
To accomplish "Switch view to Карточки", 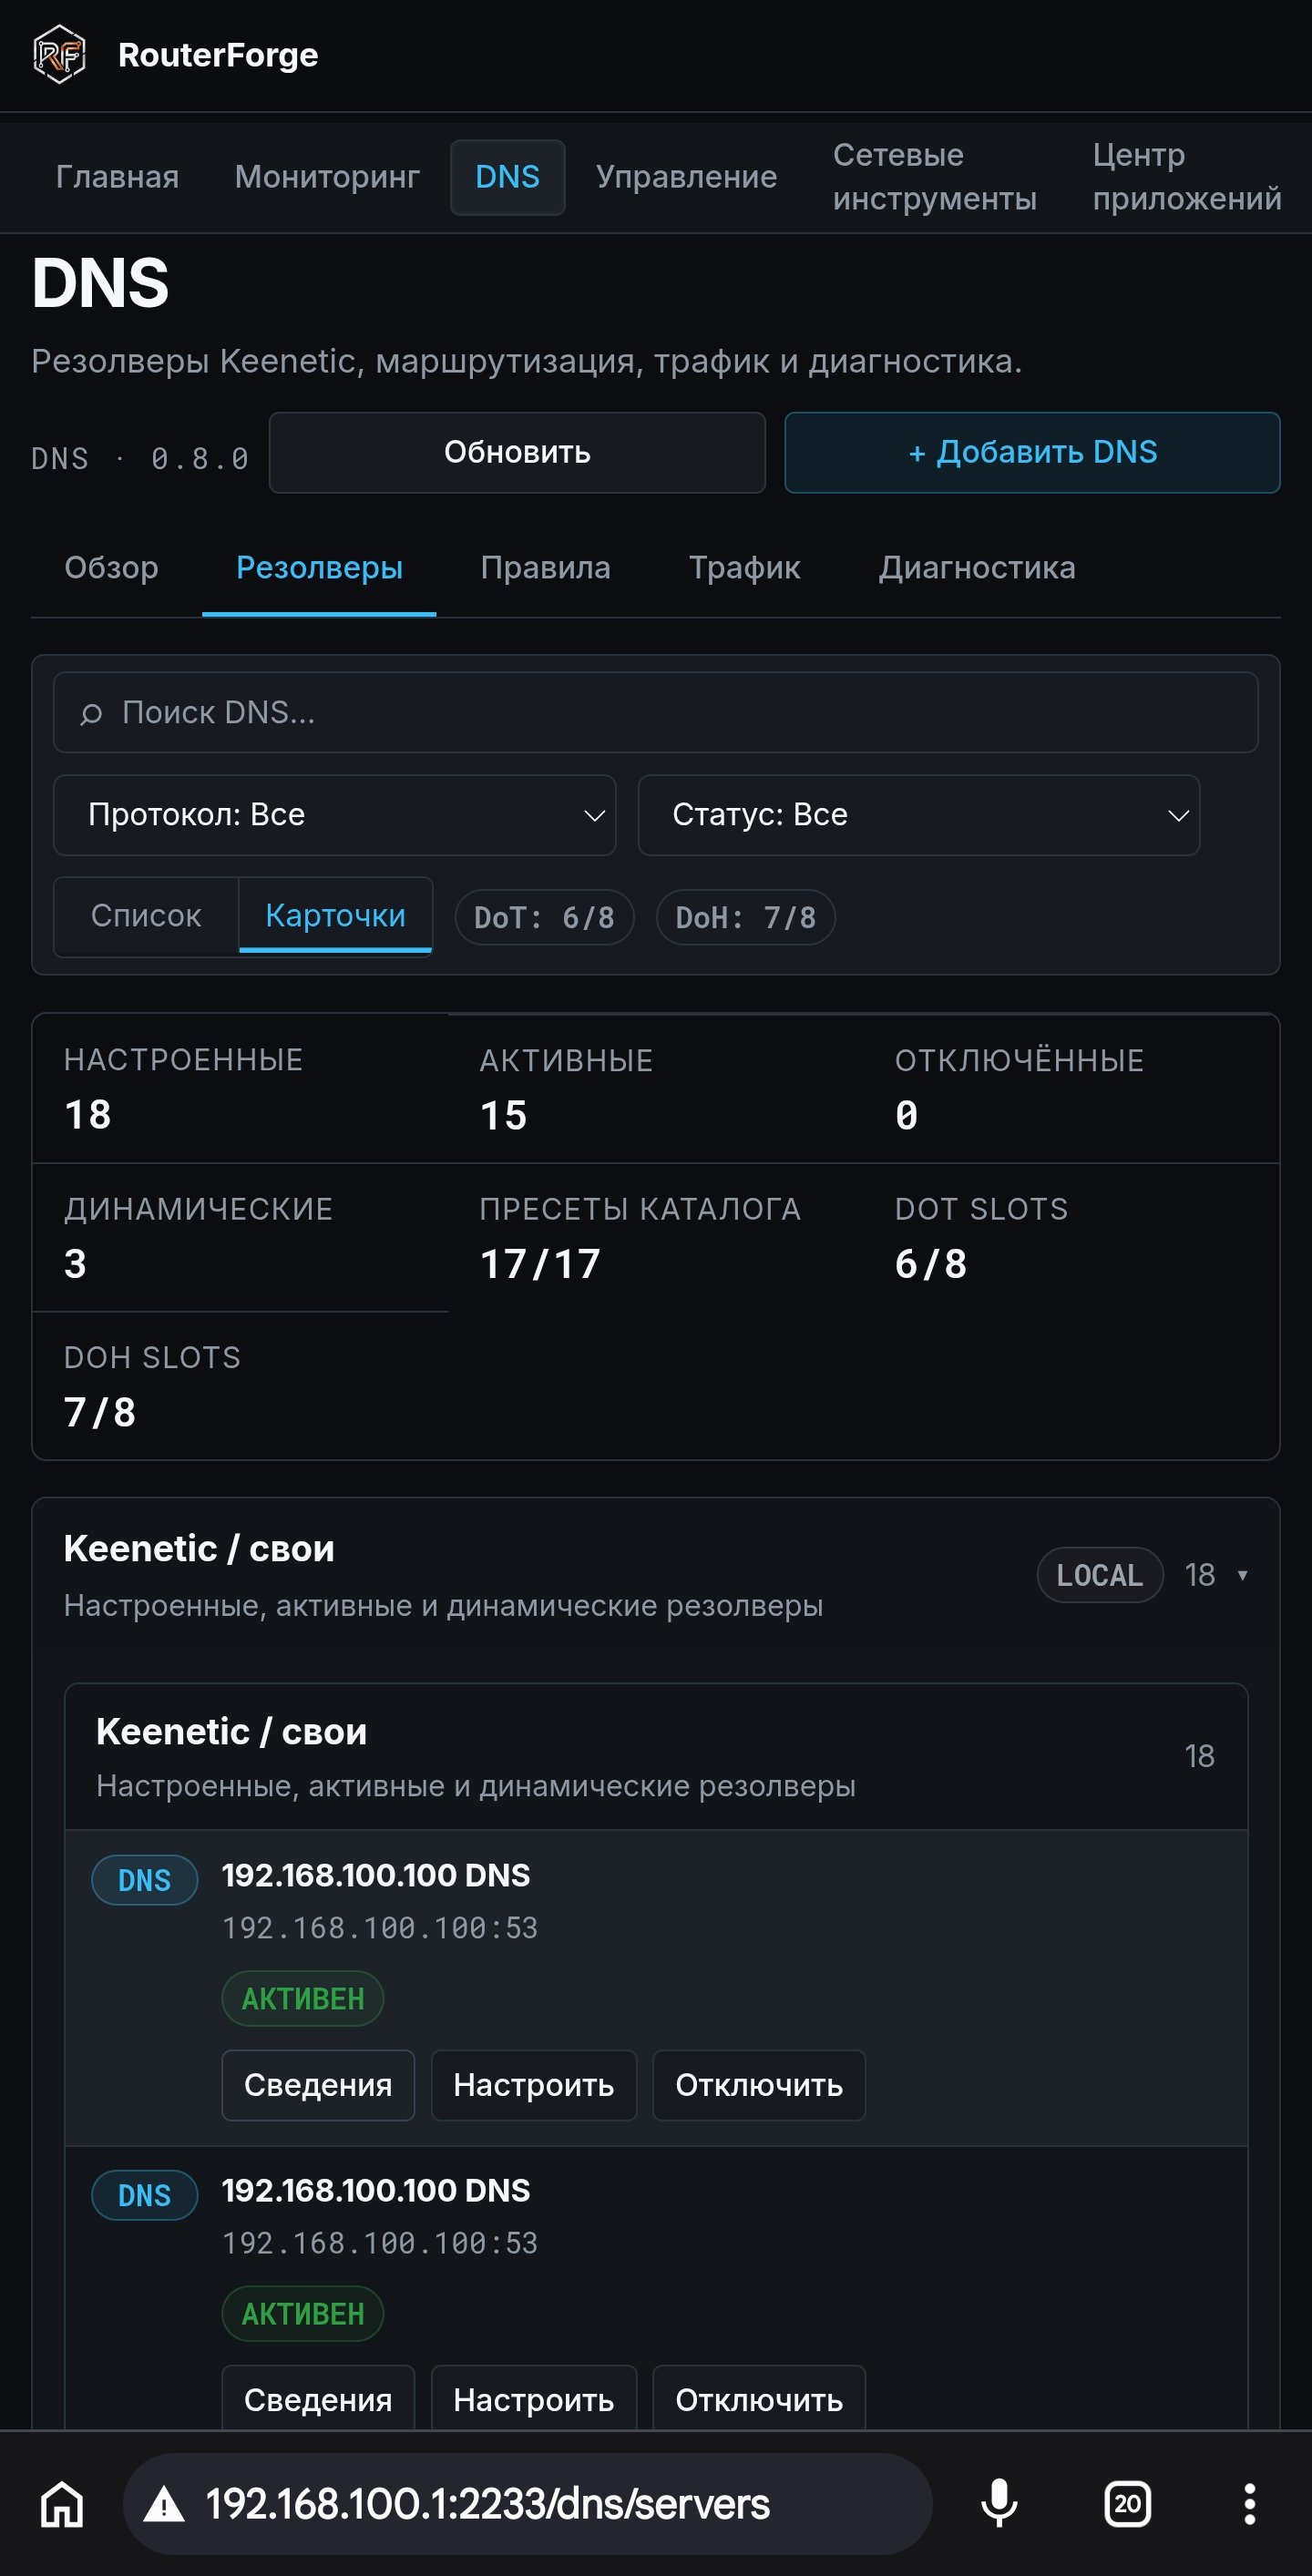I will point(336,916).
